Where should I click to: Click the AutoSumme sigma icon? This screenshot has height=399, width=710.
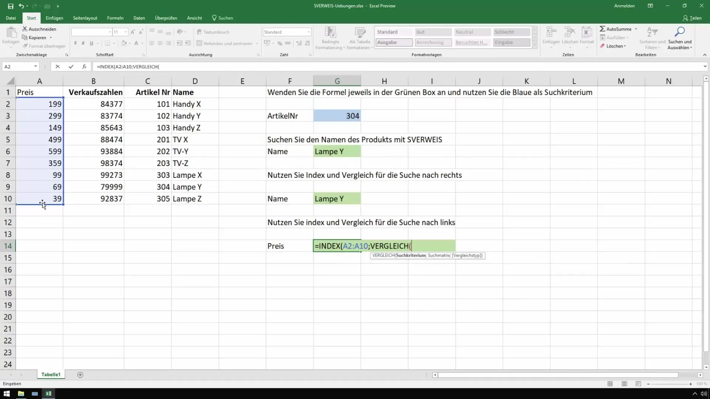602,29
